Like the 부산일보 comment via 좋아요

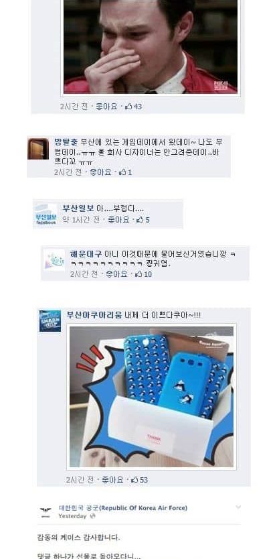point(119,220)
